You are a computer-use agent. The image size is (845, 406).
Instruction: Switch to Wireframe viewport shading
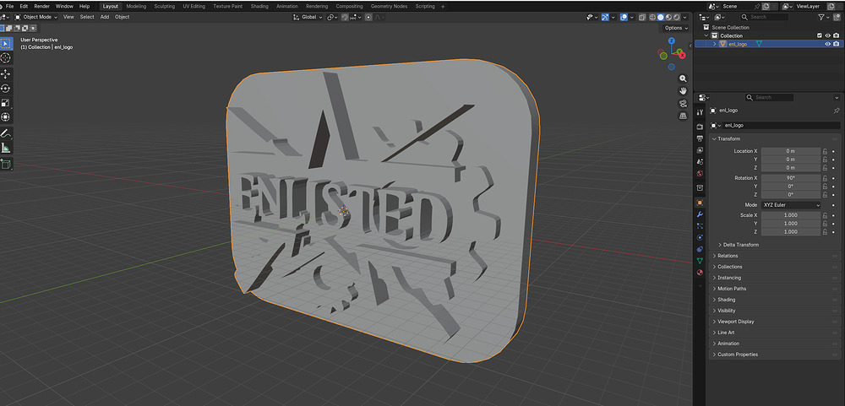(x=652, y=17)
